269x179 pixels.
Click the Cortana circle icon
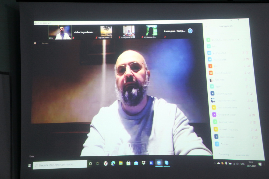tap(90, 163)
